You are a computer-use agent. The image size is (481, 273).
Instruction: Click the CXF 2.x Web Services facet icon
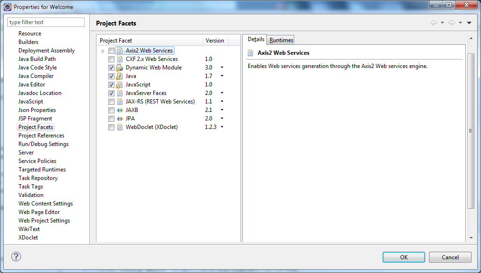[120, 59]
